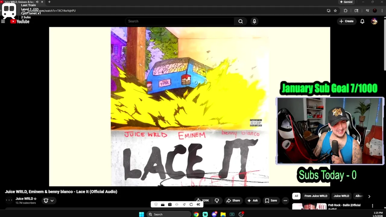Viewport: 386px width, 217px height.
Task: Click shield icon in floating toolbar
Action: point(156,204)
